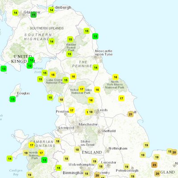Click the 16 marker between Yorkshire Dales and Leeds

91,100
